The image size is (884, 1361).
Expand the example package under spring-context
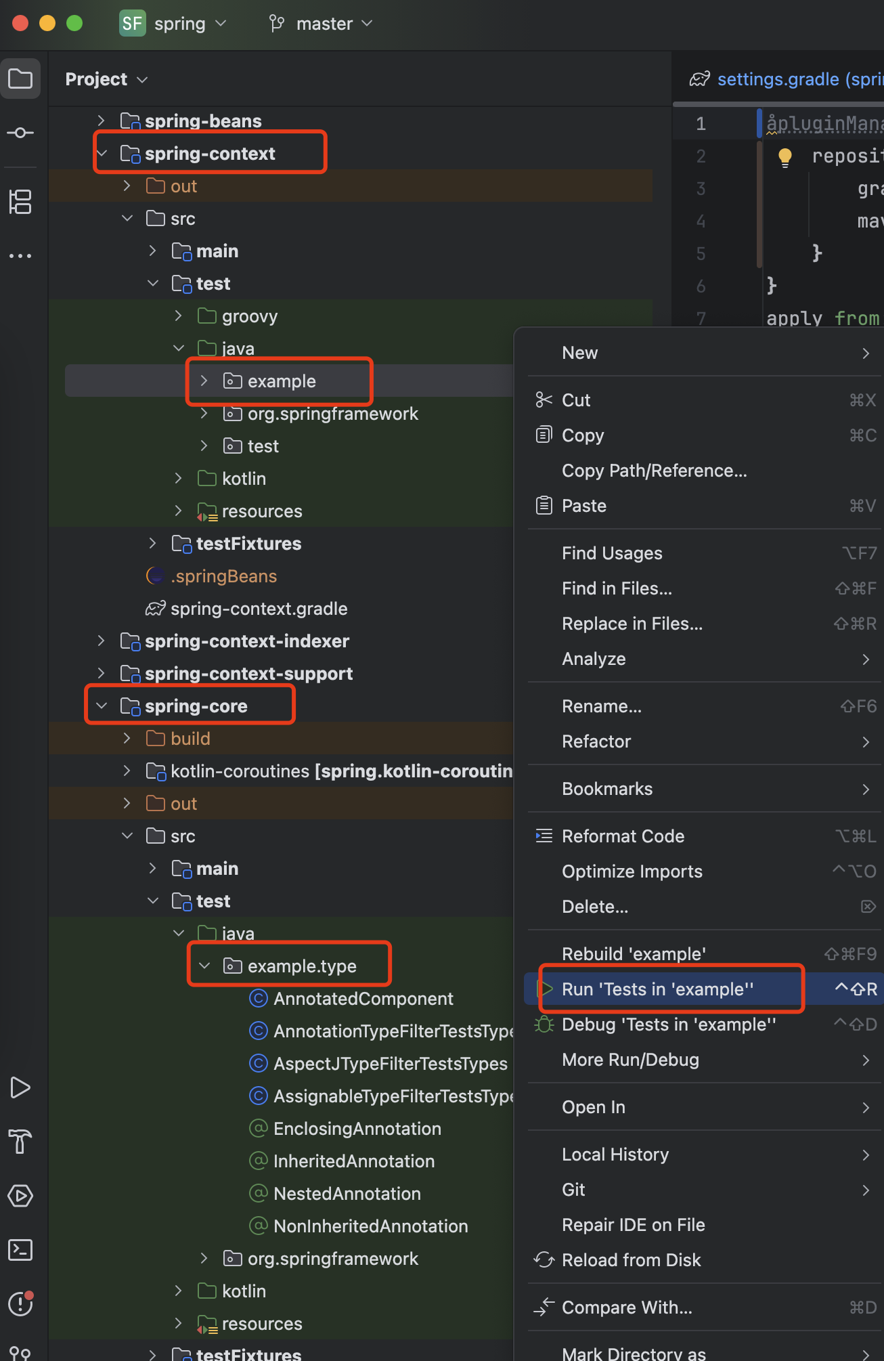point(204,381)
